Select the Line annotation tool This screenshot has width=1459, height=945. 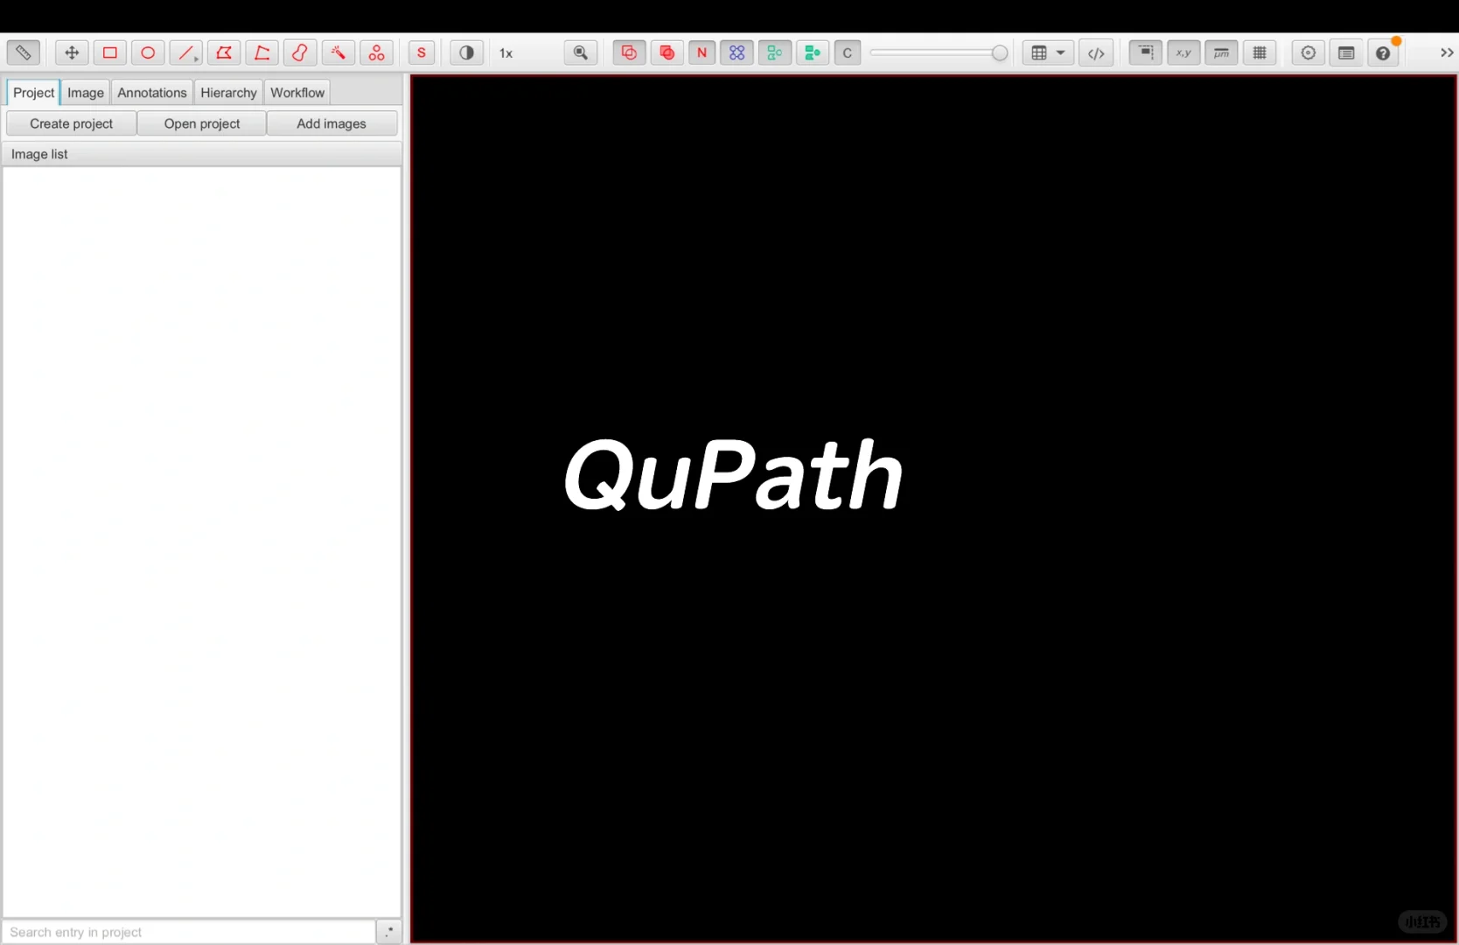coord(186,53)
